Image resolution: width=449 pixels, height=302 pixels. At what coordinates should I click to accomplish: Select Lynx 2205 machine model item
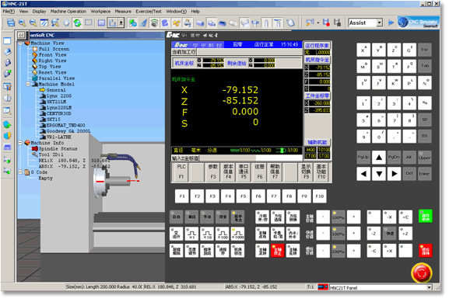59,96
